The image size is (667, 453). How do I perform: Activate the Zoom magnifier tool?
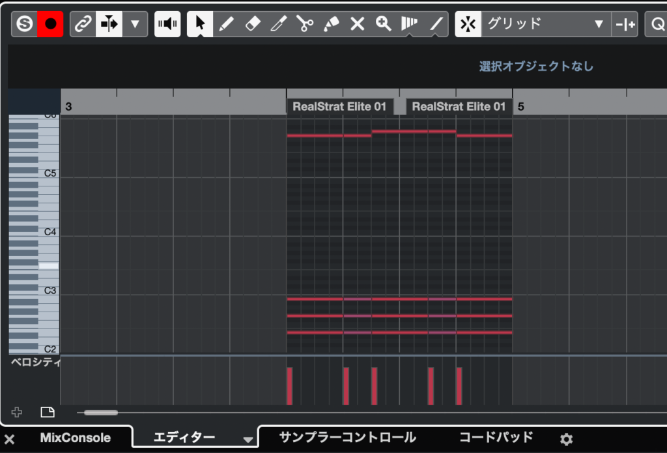click(383, 25)
